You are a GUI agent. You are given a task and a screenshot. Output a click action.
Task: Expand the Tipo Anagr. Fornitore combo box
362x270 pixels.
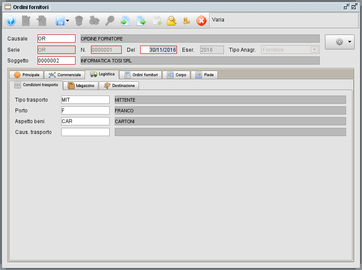314,50
